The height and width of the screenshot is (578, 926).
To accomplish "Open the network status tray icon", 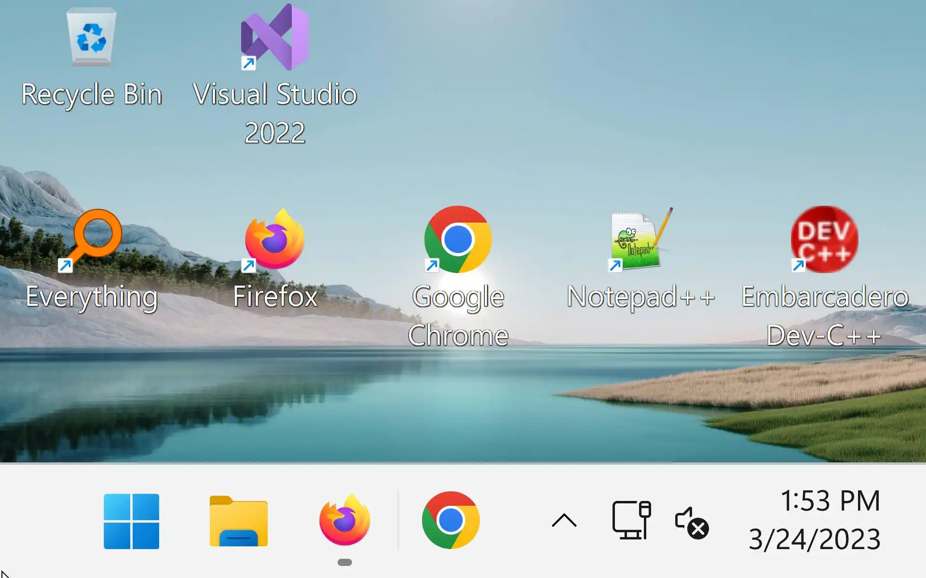I will pyautogui.click(x=631, y=521).
